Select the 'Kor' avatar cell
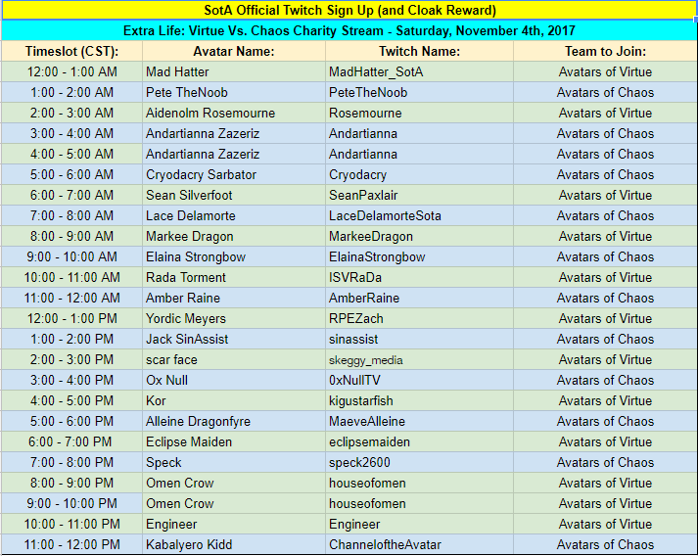 [x=234, y=400]
